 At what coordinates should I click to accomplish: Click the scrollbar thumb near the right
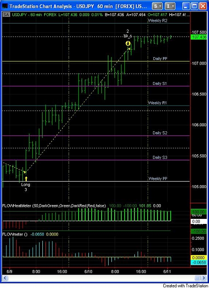[197, 278]
